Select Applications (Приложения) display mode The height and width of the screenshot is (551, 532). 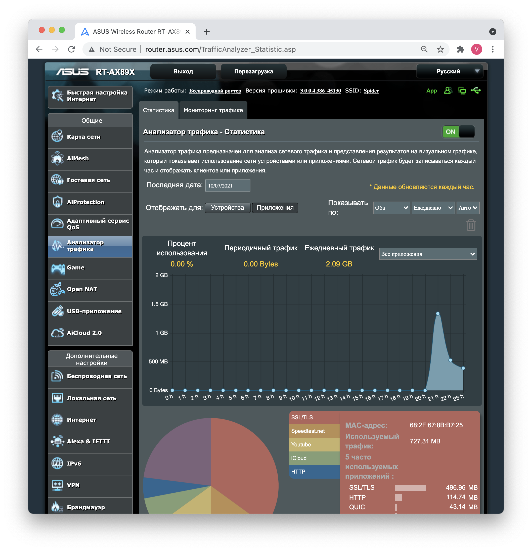pos(275,208)
